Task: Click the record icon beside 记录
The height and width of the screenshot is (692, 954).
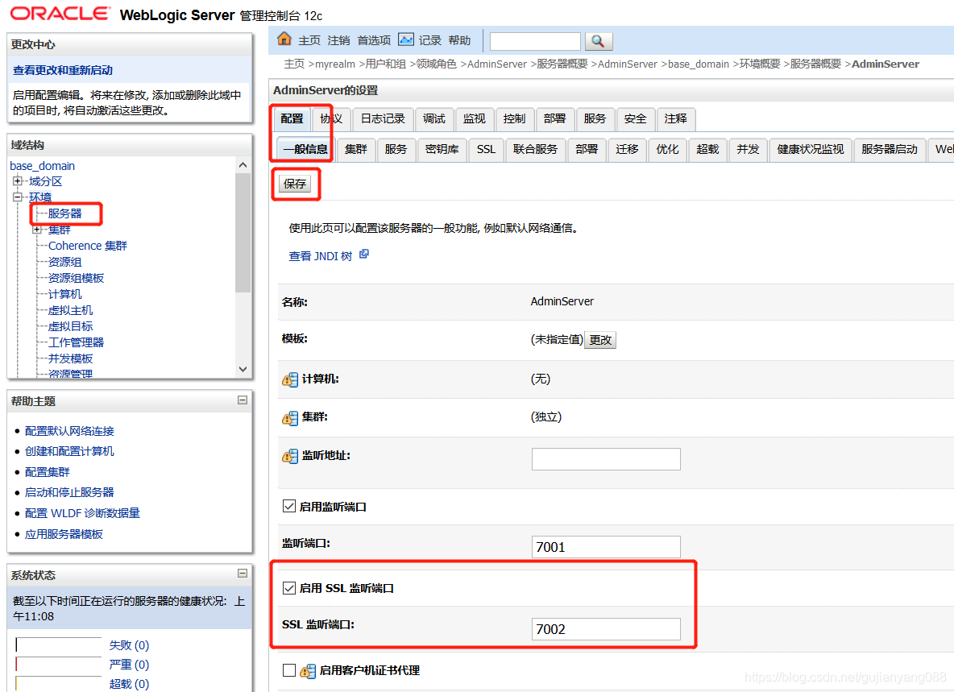Action: 406,39
